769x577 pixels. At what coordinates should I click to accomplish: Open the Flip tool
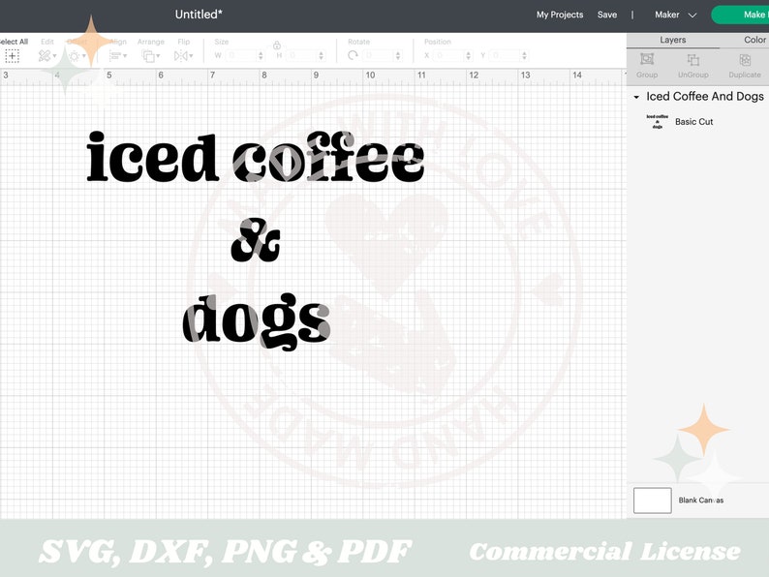point(180,56)
